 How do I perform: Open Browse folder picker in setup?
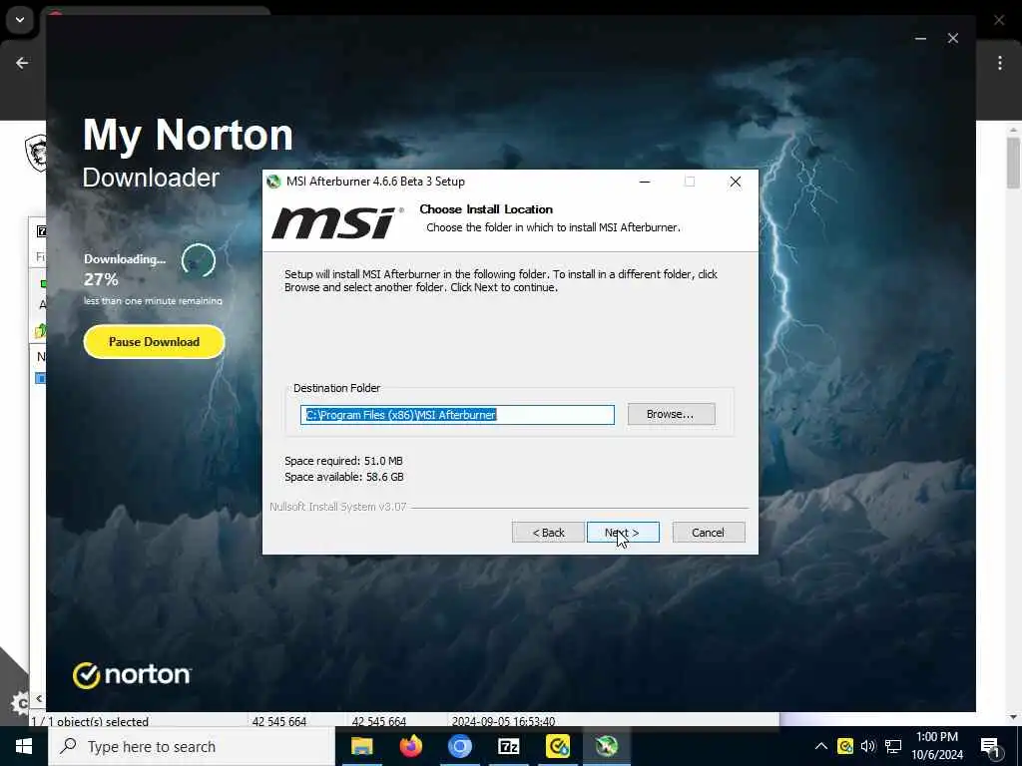pyautogui.click(x=671, y=414)
